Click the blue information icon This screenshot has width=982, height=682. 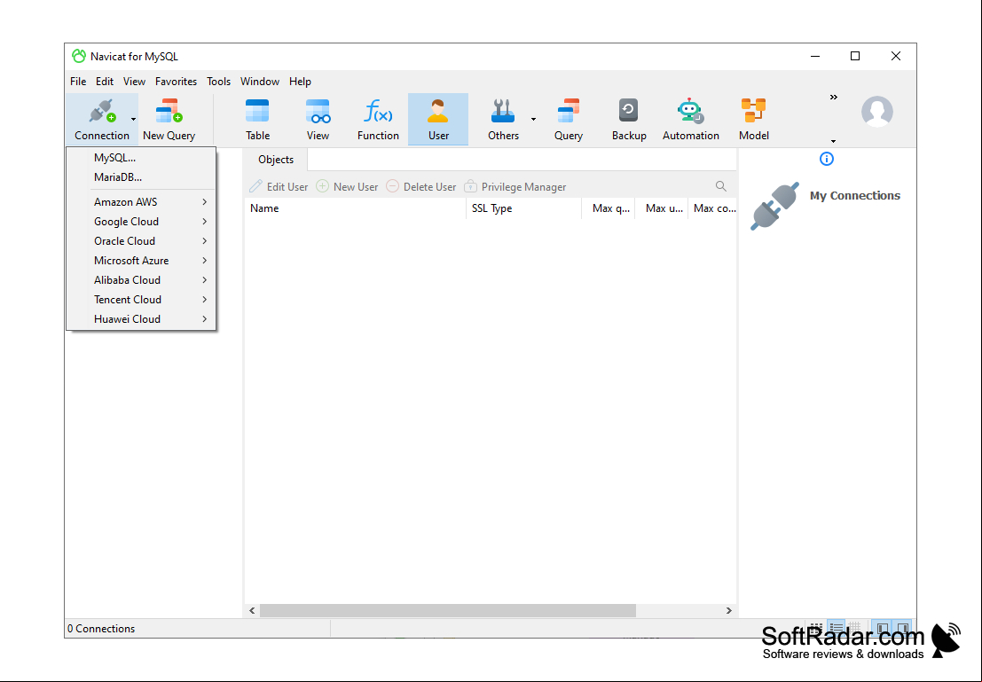(827, 159)
